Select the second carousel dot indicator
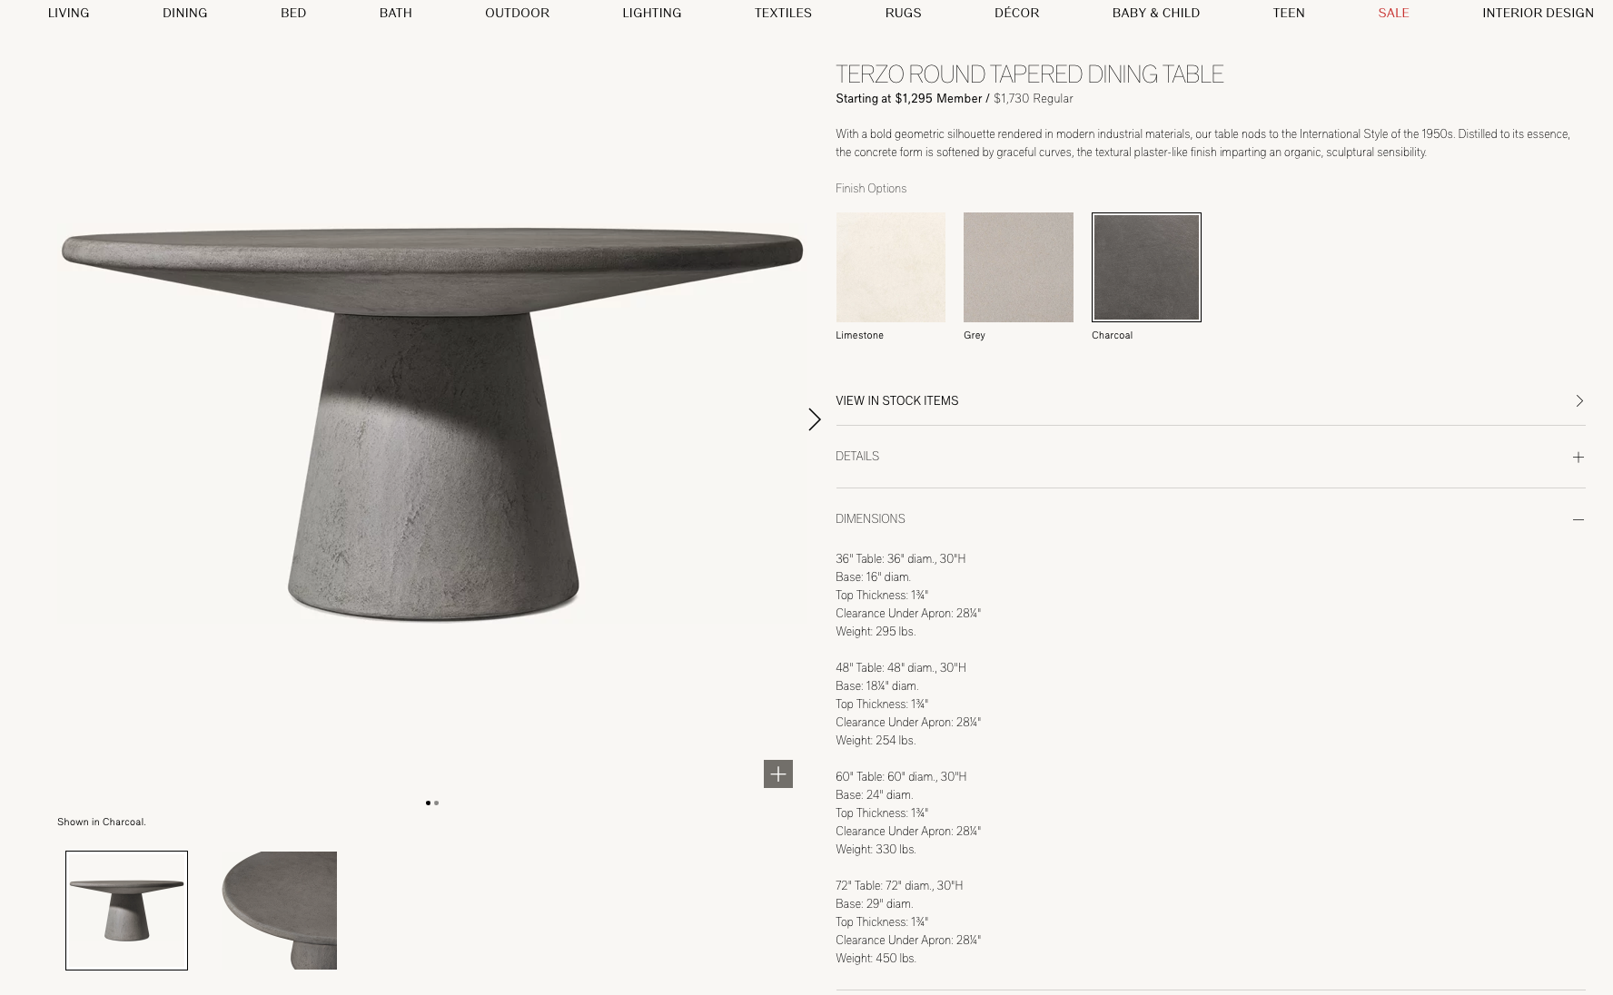Screen dimensions: 1613x995 pos(437,803)
